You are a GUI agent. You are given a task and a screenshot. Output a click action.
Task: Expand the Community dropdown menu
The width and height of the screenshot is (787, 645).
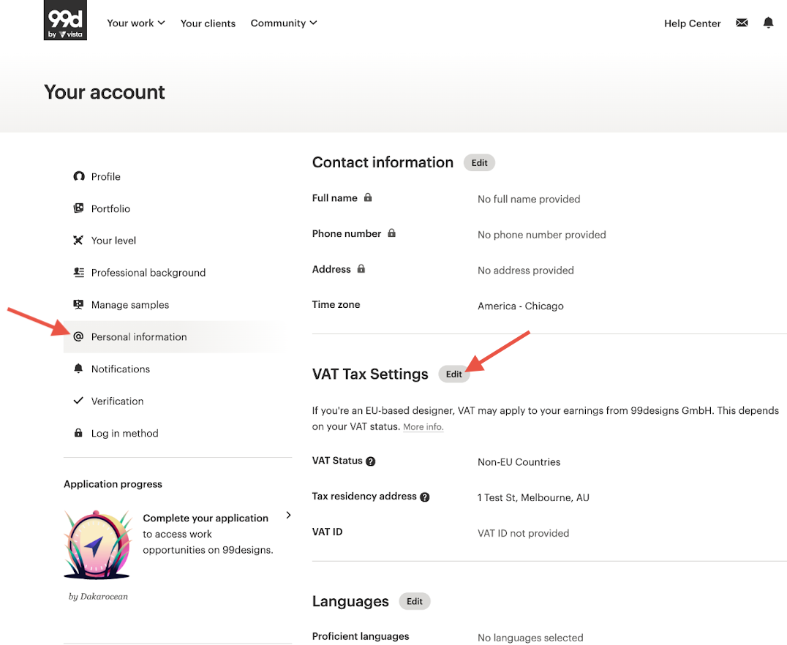[x=284, y=23]
